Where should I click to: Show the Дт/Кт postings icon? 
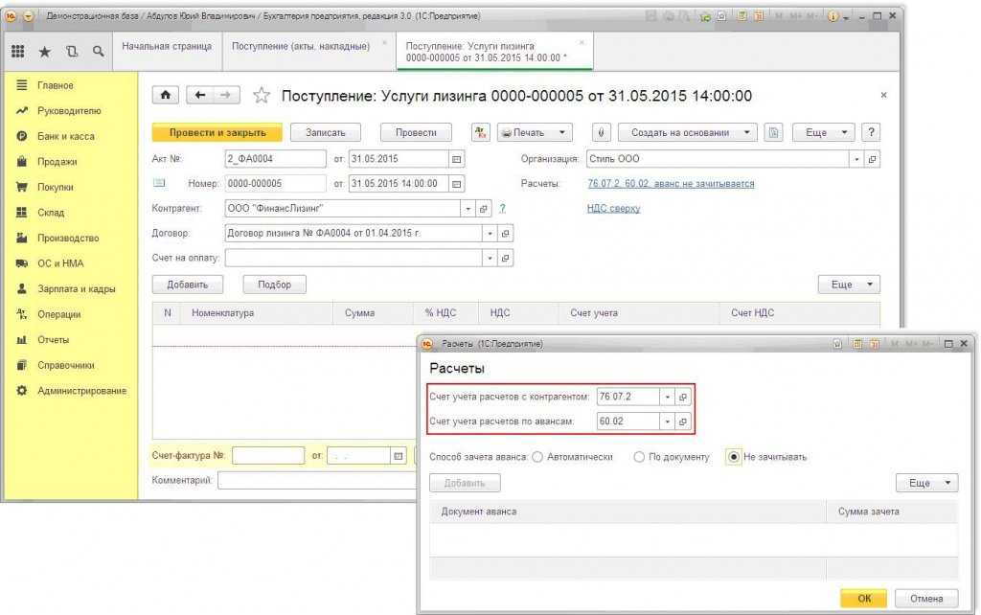point(481,132)
